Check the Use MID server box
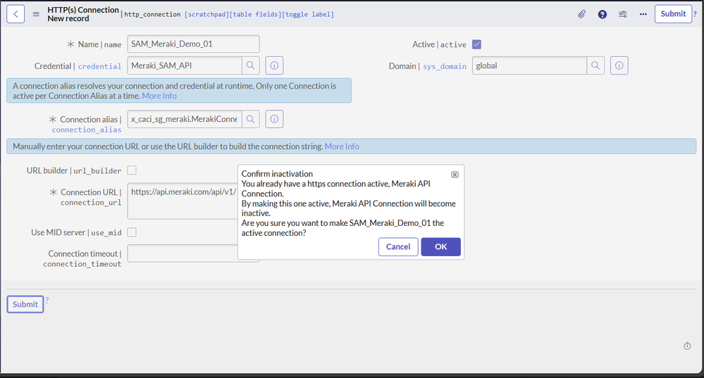 [132, 232]
